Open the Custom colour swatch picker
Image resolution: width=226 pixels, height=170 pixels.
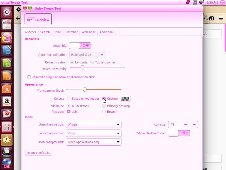click(125, 99)
